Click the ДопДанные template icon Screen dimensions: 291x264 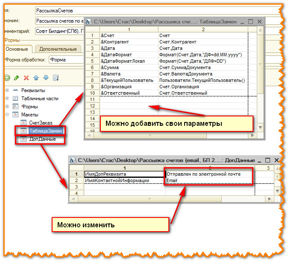tap(24, 139)
